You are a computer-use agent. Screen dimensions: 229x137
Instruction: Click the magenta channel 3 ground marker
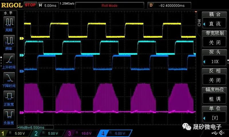pyautogui.click(x=22, y=112)
